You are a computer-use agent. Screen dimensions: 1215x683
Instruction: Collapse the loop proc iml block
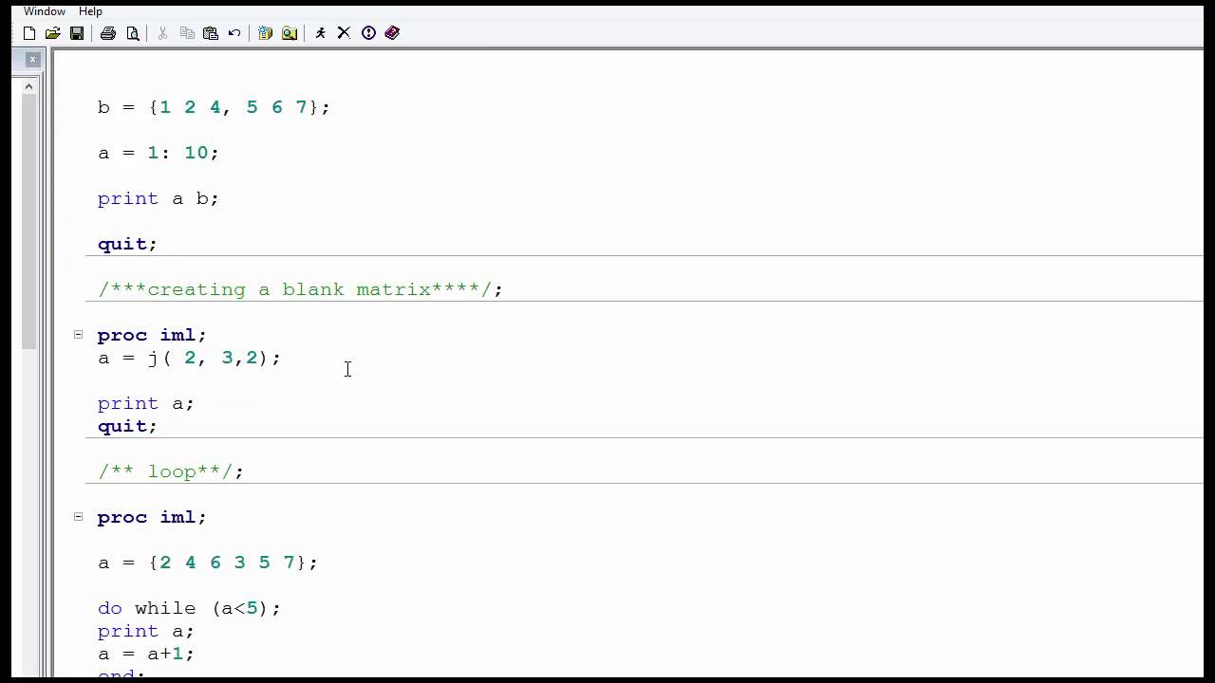78,516
